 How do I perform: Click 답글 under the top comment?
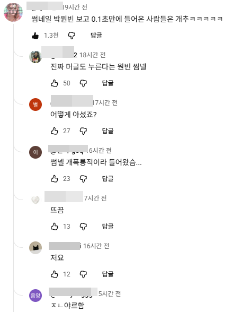click(96, 36)
